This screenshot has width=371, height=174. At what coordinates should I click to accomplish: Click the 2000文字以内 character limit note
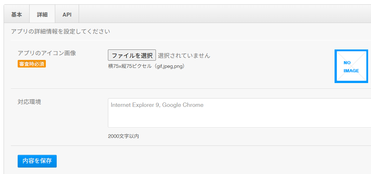pos(123,136)
